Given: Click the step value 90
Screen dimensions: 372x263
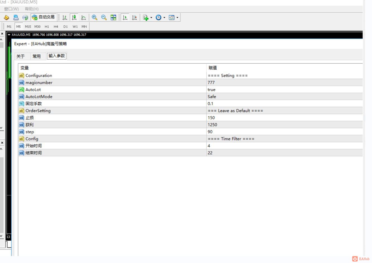Looking at the screenshot, I should pos(210,132).
